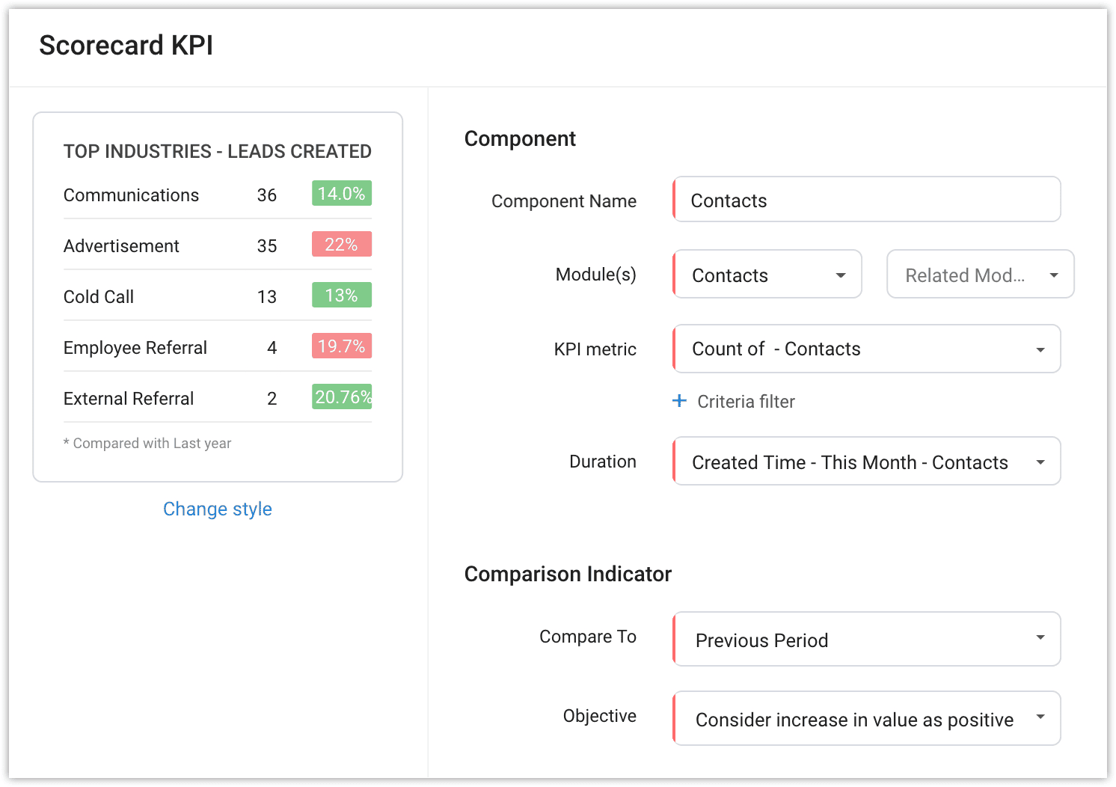Click the Change style link

pyautogui.click(x=218, y=509)
